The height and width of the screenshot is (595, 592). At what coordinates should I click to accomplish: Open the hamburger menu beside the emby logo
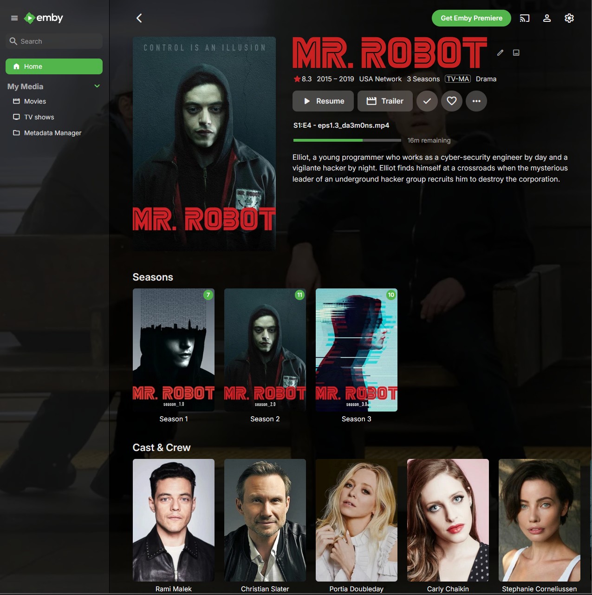(x=14, y=18)
